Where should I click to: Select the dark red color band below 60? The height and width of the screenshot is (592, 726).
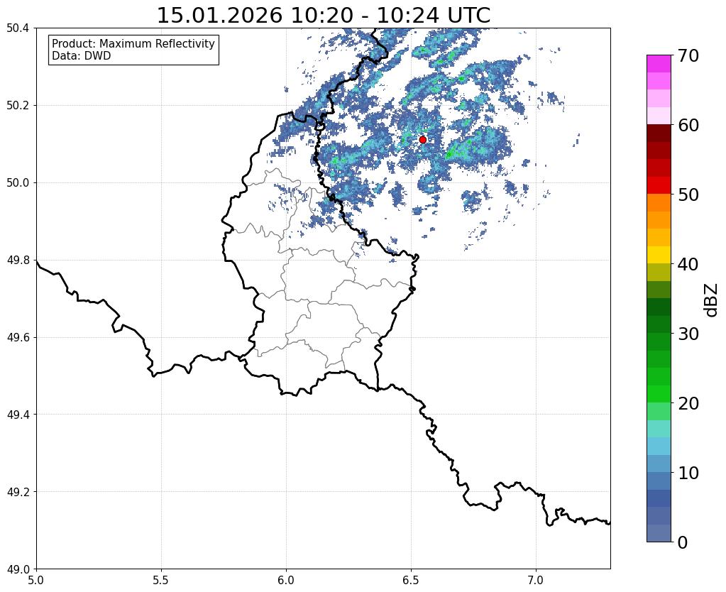pyautogui.click(x=659, y=133)
